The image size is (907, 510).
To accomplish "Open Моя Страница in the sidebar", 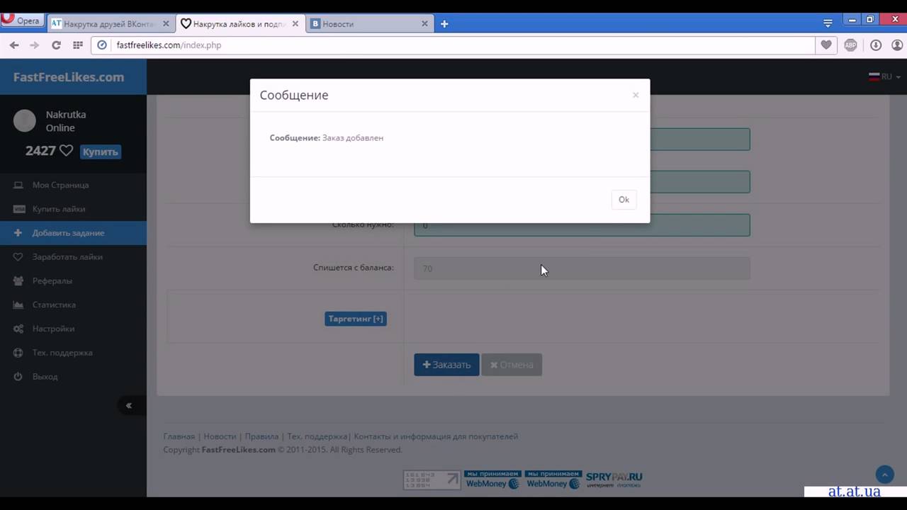I will tap(73, 185).
